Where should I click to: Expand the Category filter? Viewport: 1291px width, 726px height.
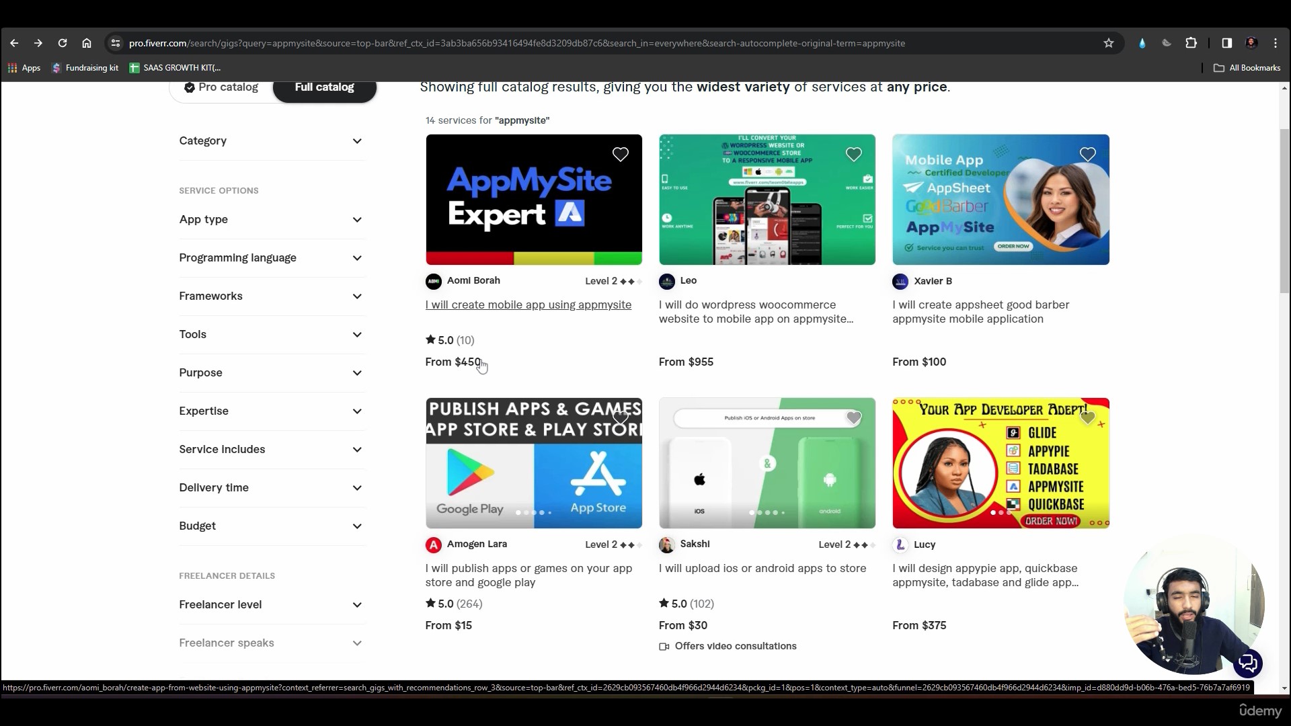coord(271,141)
